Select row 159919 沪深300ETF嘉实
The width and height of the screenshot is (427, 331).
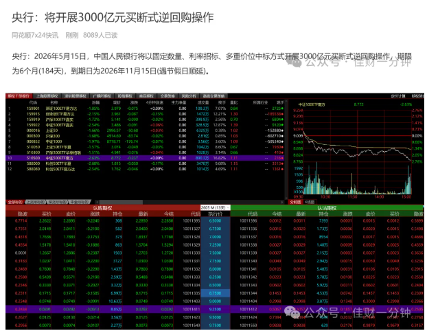pyautogui.click(x=145, y=119)
